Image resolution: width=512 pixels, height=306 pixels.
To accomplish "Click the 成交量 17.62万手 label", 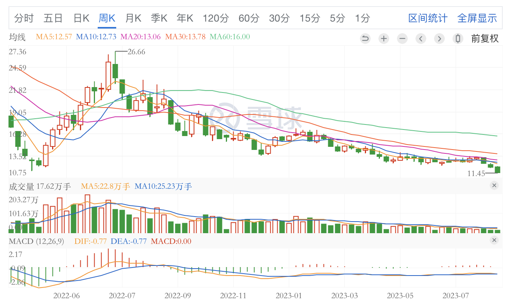I will 40,187.
